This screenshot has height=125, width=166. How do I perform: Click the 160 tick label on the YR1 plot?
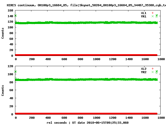point(10,10)
